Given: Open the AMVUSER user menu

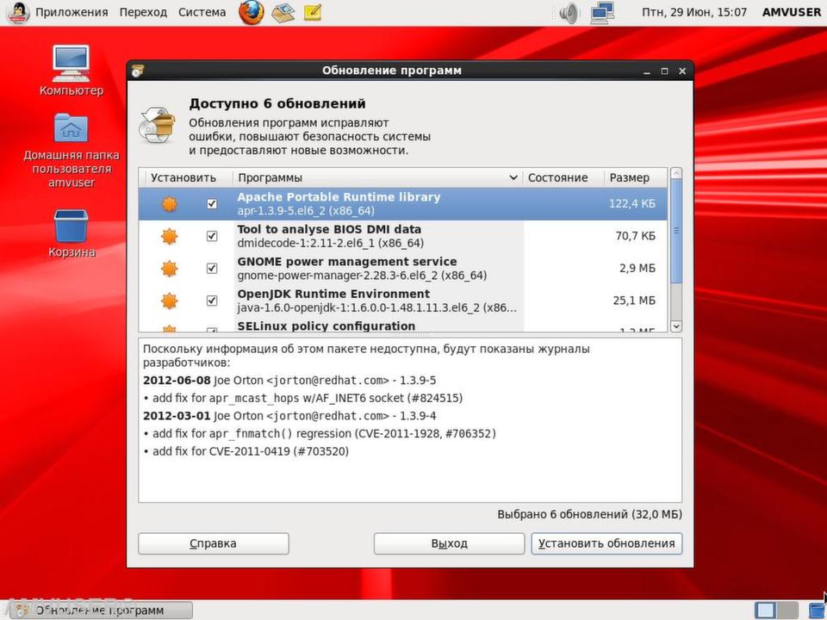Looking at the screenshot, I should (x=792, y=12).
